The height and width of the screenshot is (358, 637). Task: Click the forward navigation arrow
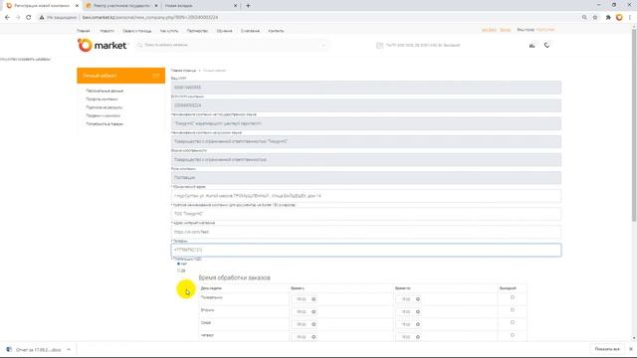(x=18, y=18)
